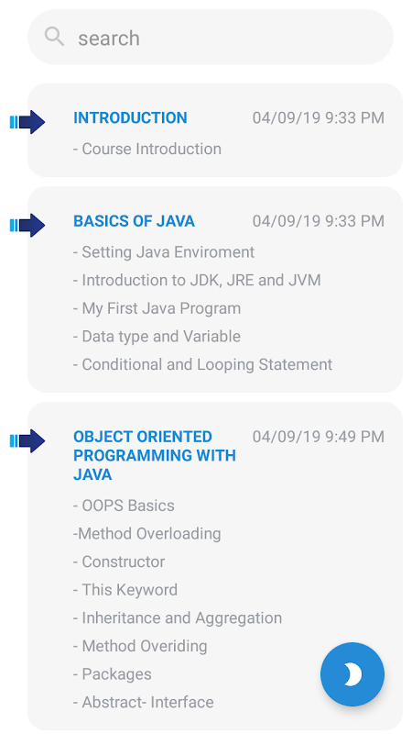The height and width of the screenshot is (734, 412).
Task: Click the arrow icon beside INTRODUCTION
Action: [27, 122]
